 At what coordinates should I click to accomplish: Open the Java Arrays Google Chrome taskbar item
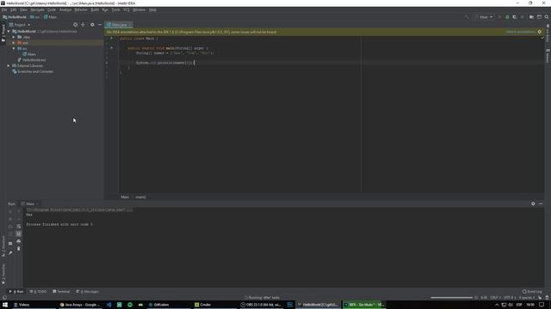point(80,305)
